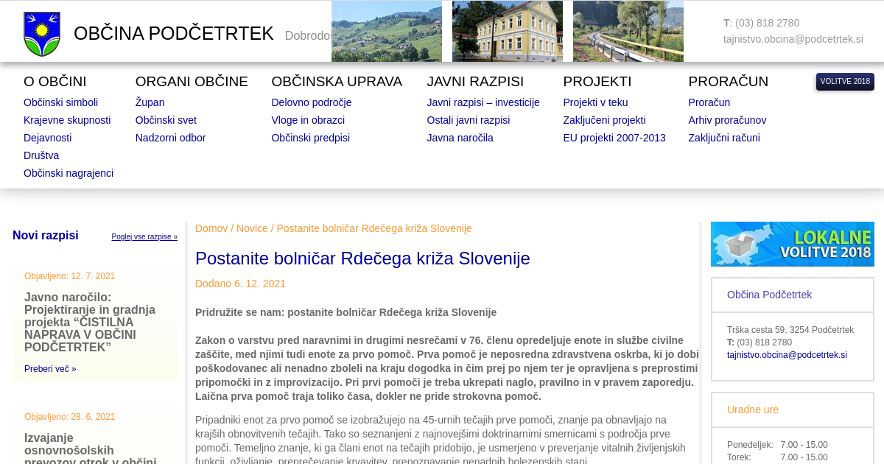
Task: Open the yellow building header photo
Action: pos(507,31)
